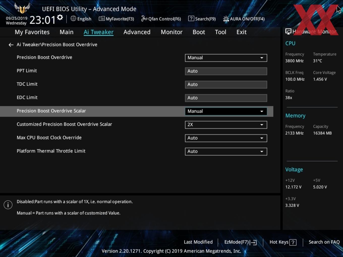This screenshot has height=257, width=343.
Task: Open Precision Boost Overdrive Scalar dropdown
Action: coord(226,111)
